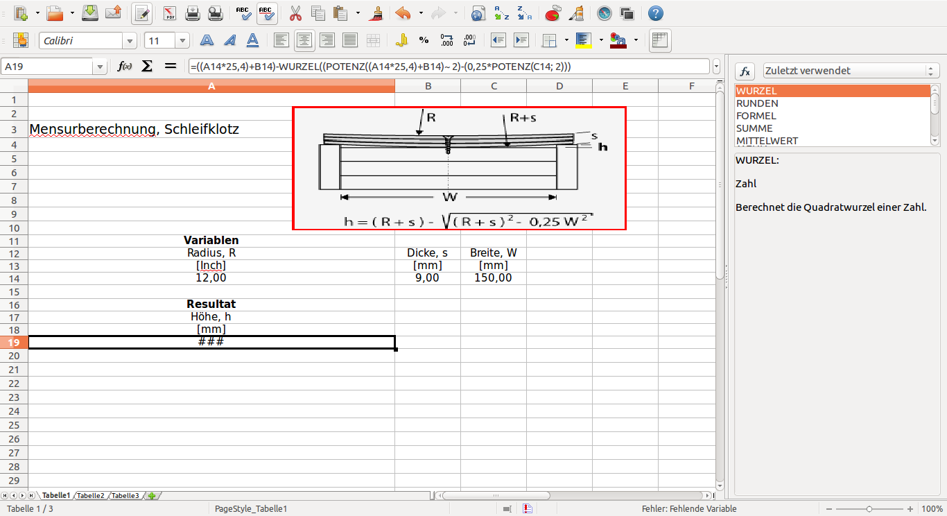
Task: Click the Sum button
Action: point(147,66)
